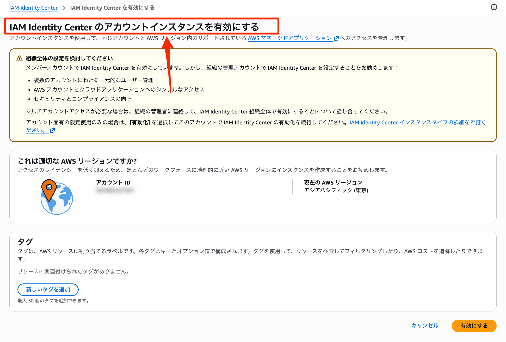This screenshot has width=506, height=342.
Task: Click the bold [有効化] text in the alert
Action: pyautogui.click(x=140, y=122)
